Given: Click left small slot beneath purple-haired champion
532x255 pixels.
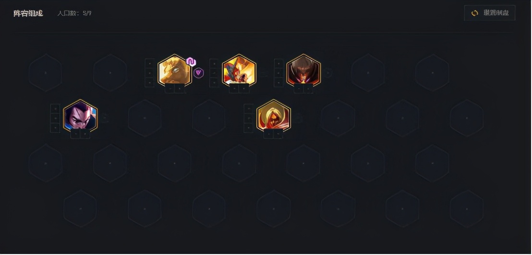Looking at the screenshot, I should (x=75, y=134).
